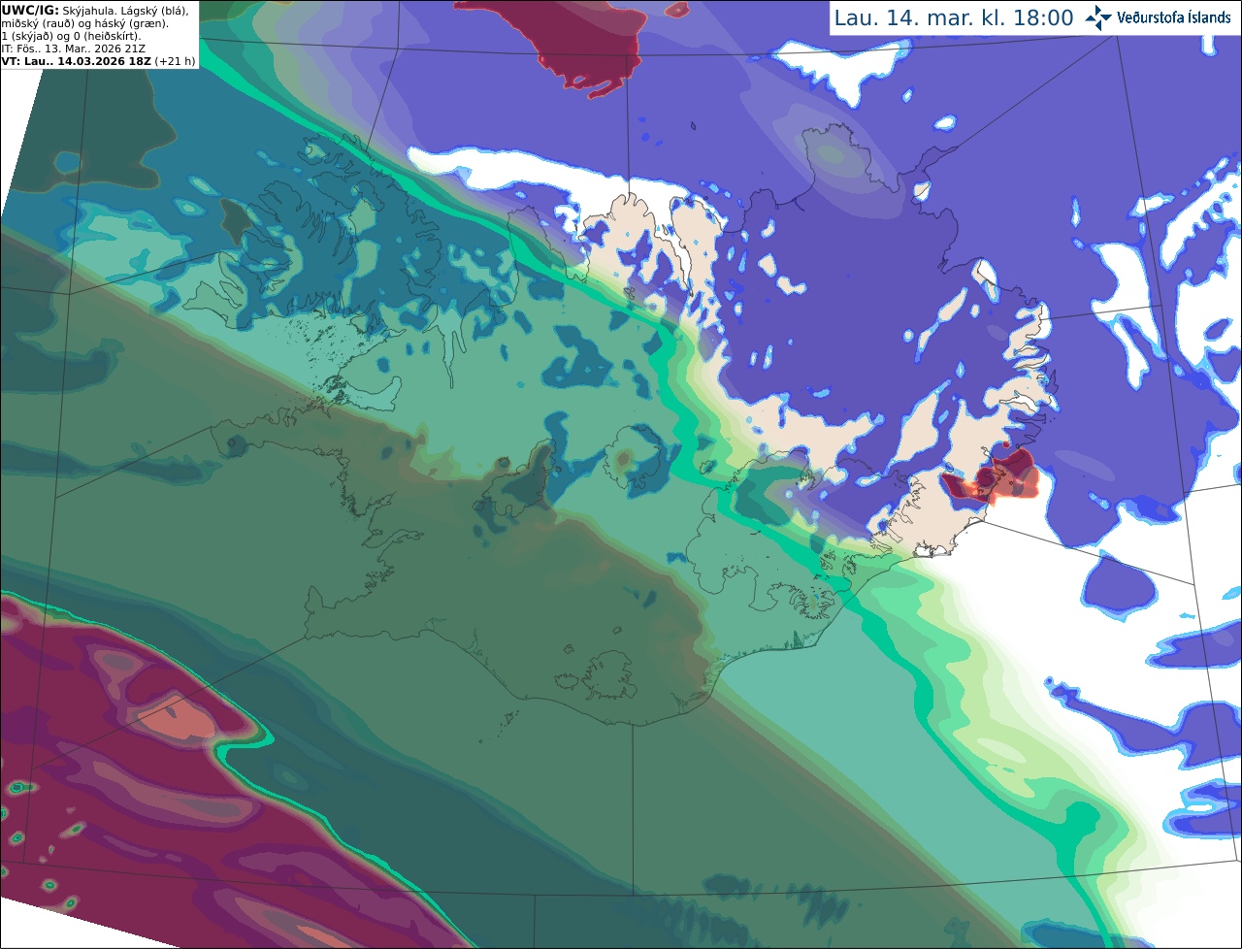Click the Veðurstofa Íslands logo icon
Viewport: 1242px width, 949px height.
[1097, 17]
